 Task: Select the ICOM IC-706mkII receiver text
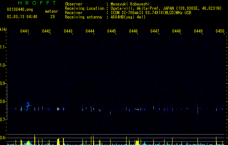(151, 13)
